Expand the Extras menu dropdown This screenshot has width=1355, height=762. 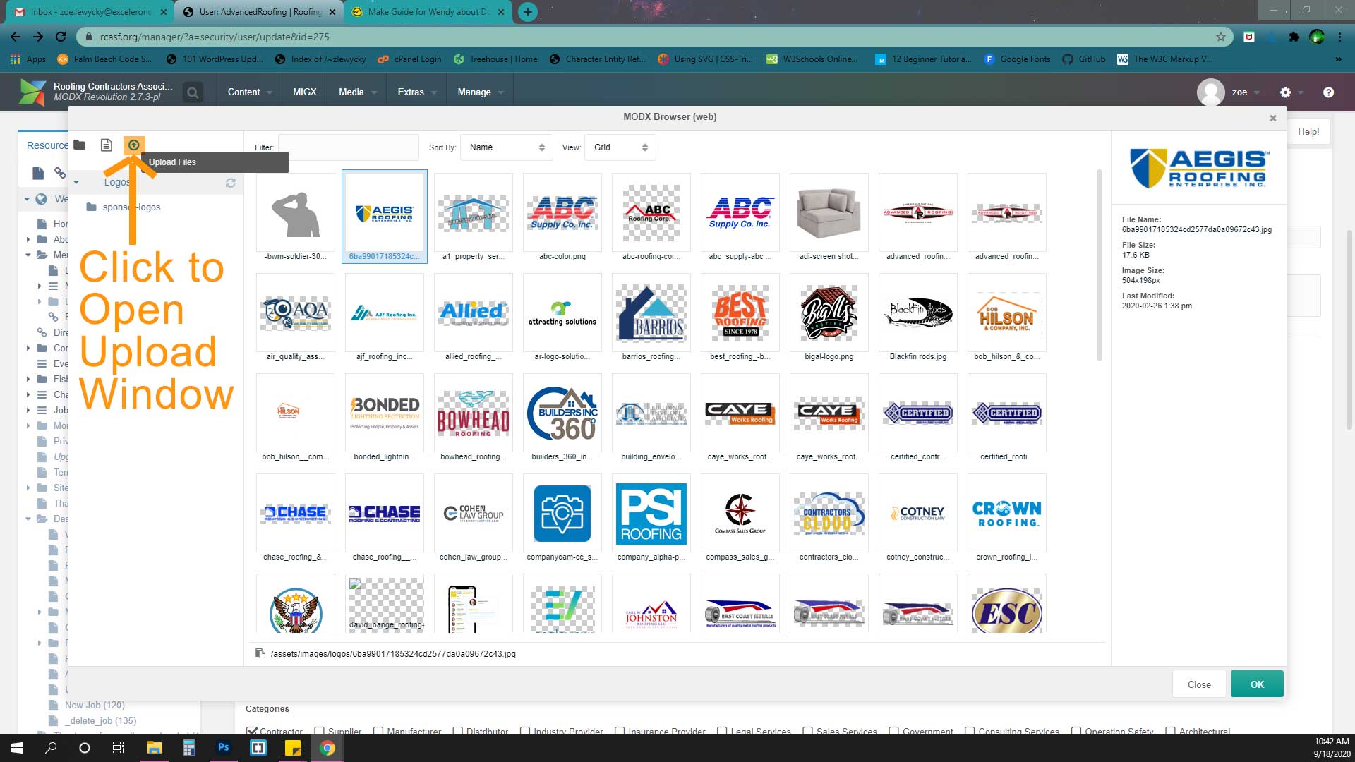pos(417,92)
